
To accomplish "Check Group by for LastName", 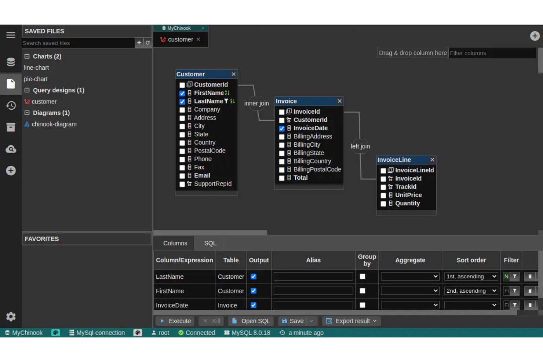I will tap(362, 276).
